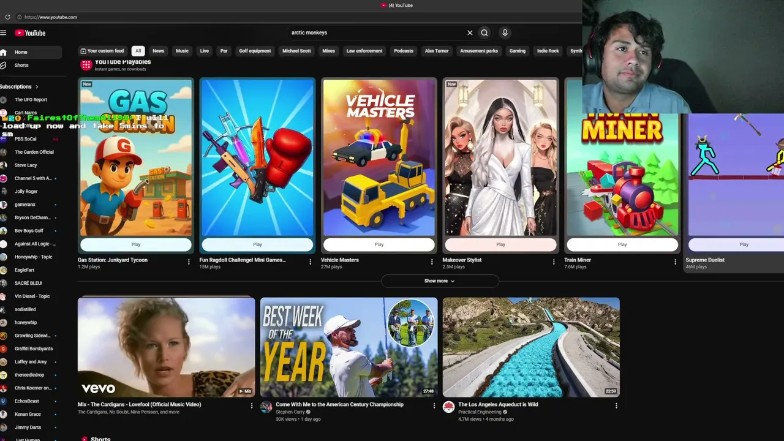
Task: Open the three-dot menu for Makeover Stylist
Action: 554,262
